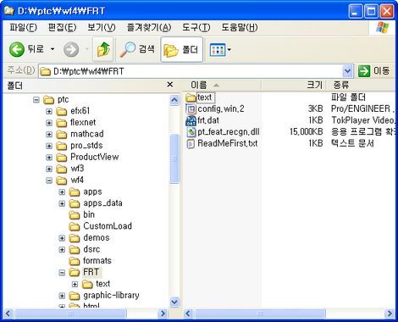Screen dimensions: 398x322
Task: Click file list right scroll arrow
Action: [x=390, y=314]
